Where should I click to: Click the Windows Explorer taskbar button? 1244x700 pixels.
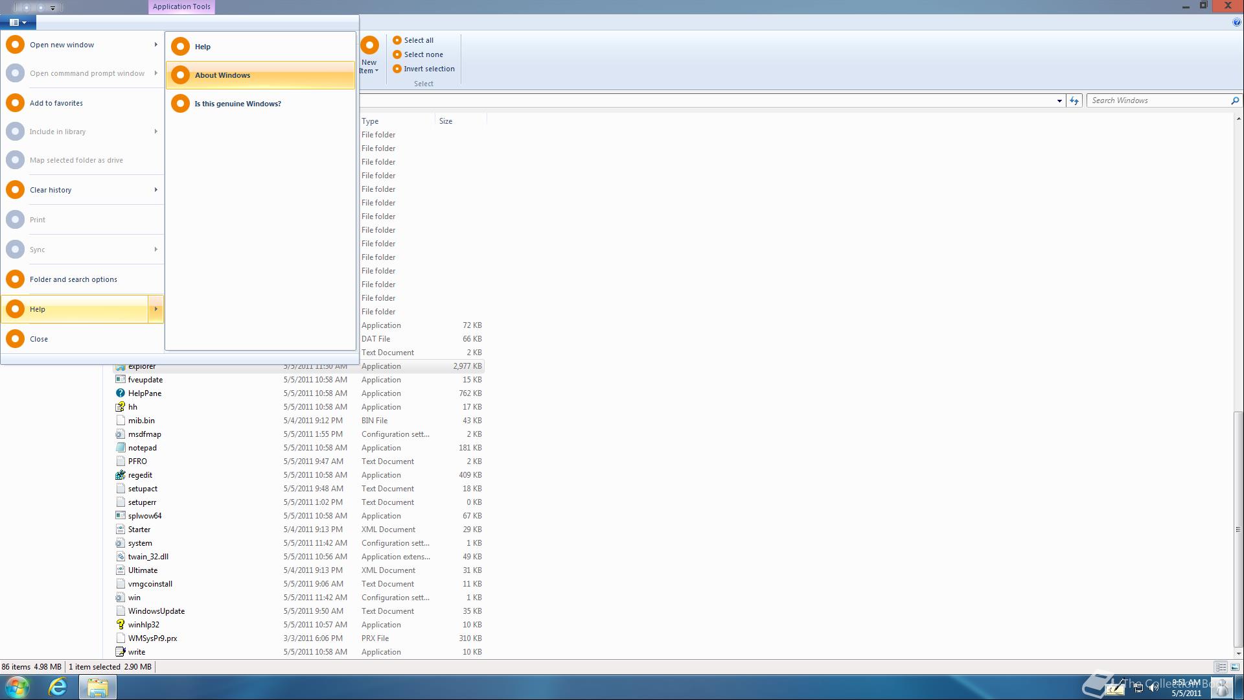(98, 687)
